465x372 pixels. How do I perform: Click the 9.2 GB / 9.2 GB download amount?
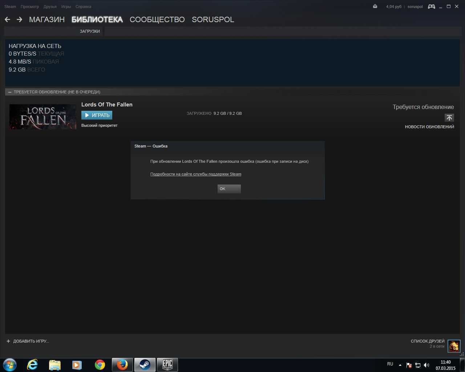(228, 113)
